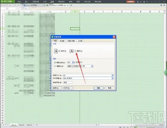The width and height of the screenshot is (167, 128).
Task: Click the 选项 options button
Action: (x=57, y=88)
